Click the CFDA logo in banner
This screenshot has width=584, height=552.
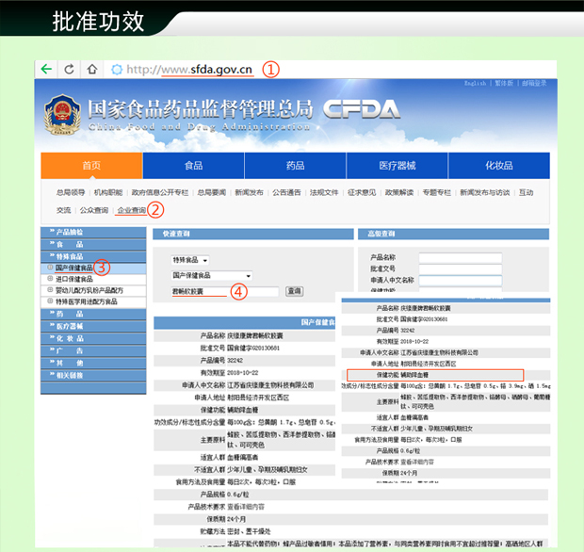(x=362, y=109)
